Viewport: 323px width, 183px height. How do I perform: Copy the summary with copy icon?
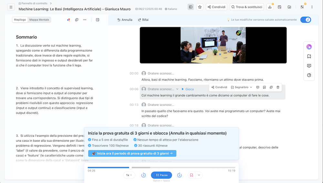click(77, 20)
